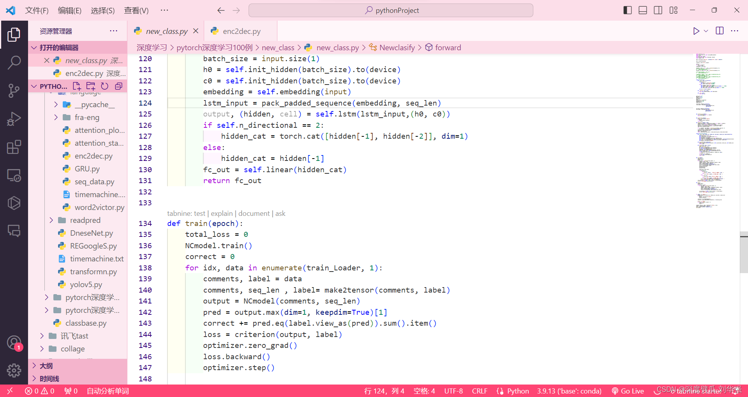Open the Extensions view
The image size is (748, 397).
click(x=14, y=147)
